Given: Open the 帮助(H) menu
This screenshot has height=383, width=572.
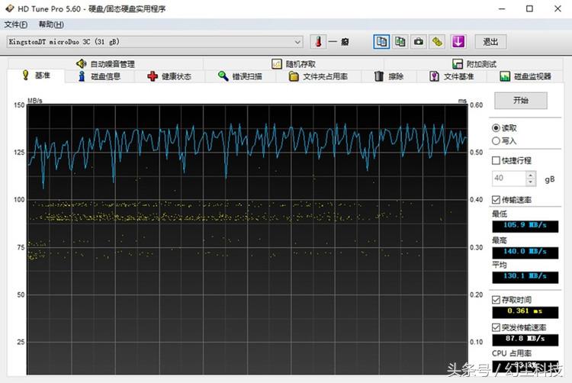Looking at the screenshot, I should point(51,24).
